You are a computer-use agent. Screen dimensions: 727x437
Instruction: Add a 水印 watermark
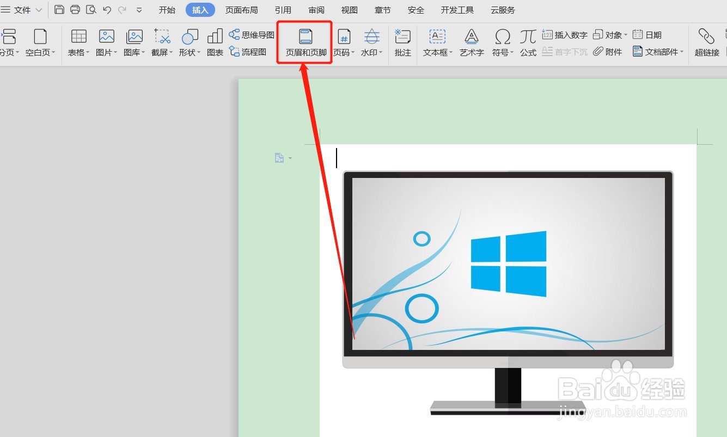tap(372, 44)
